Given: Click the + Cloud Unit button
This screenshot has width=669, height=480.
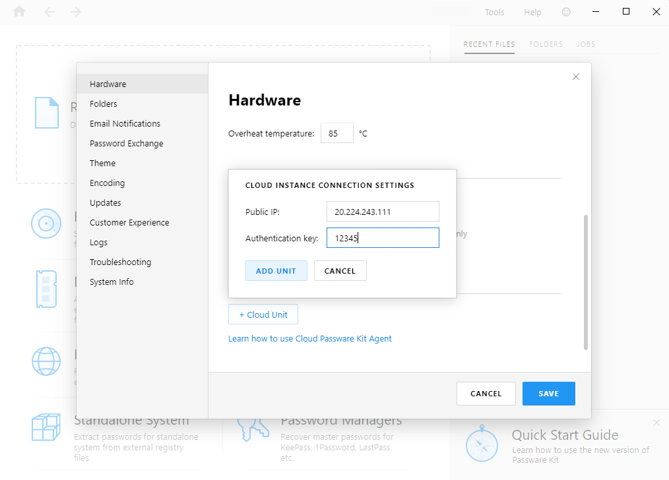Looking at the screenshot, I should click(x=263, y=315).
